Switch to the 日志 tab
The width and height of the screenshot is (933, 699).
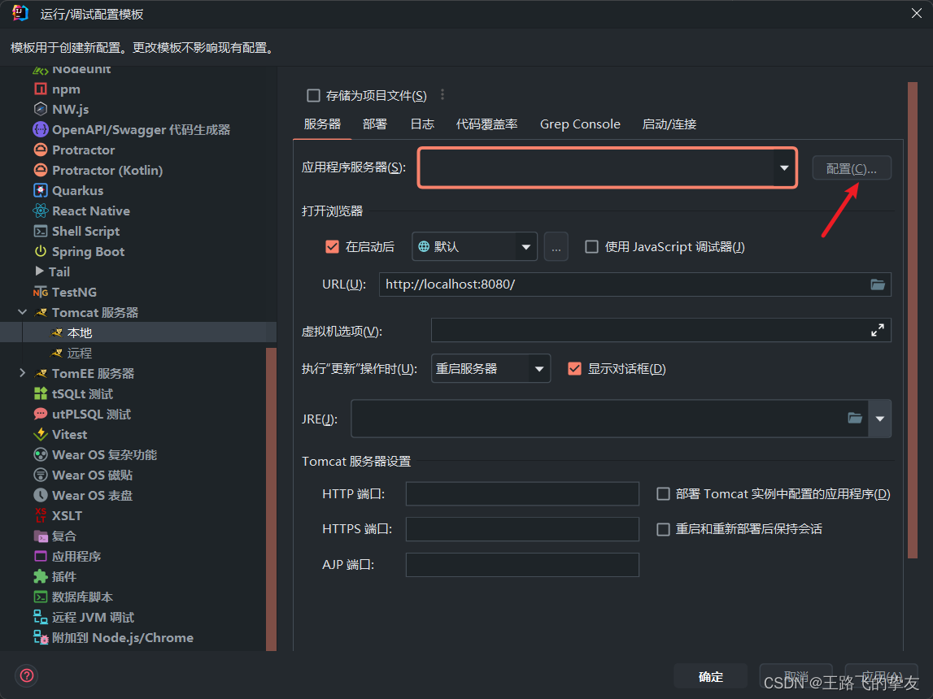(x=422, y=124)
